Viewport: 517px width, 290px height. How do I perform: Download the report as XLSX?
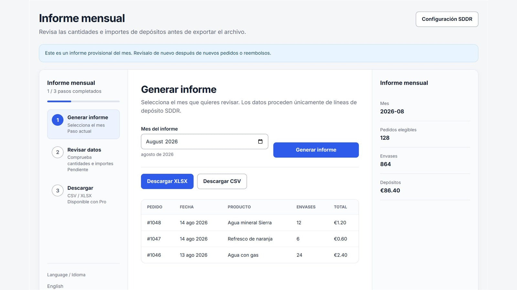[x=167, y=181]
